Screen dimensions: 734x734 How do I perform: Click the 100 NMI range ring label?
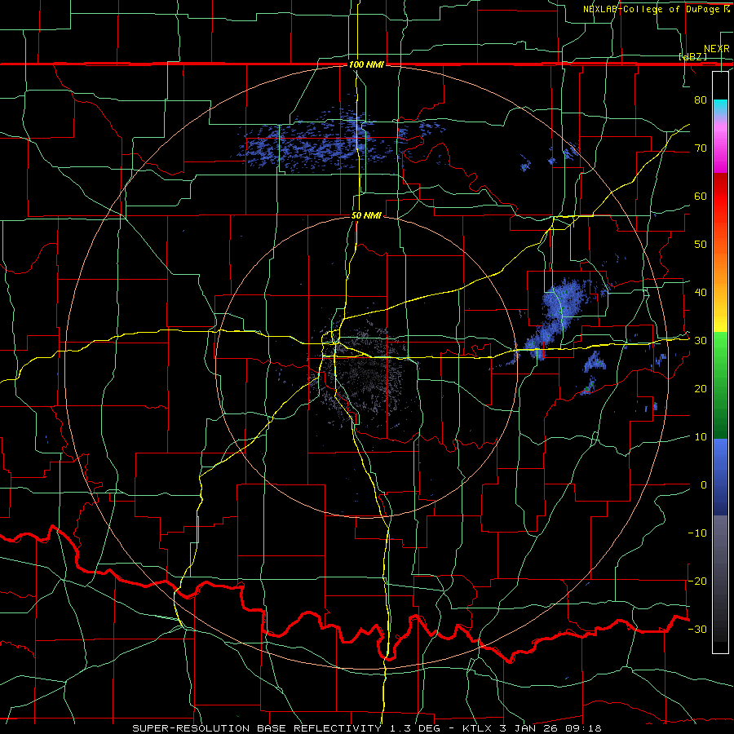pyautogui.click(x=366, y=64)
